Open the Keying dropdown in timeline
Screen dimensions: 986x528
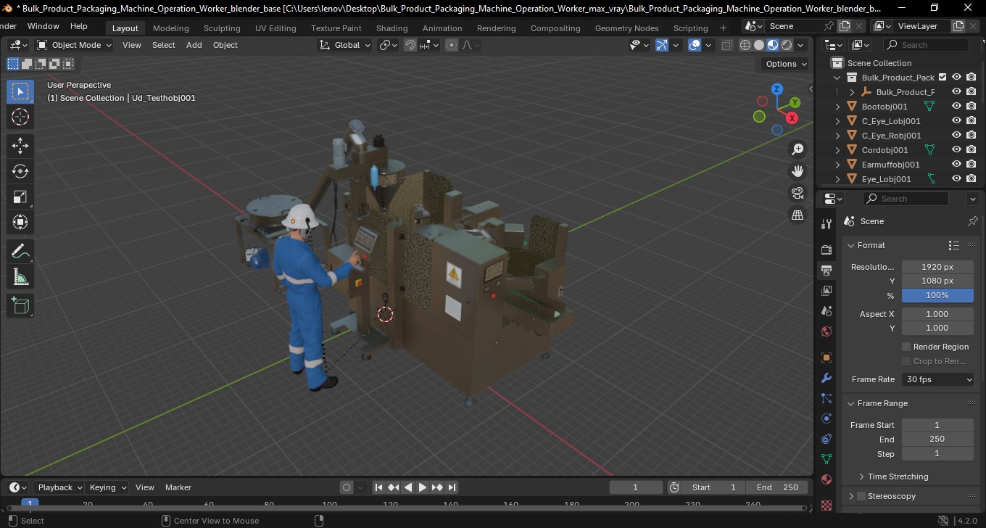click(x=107, y=487)
